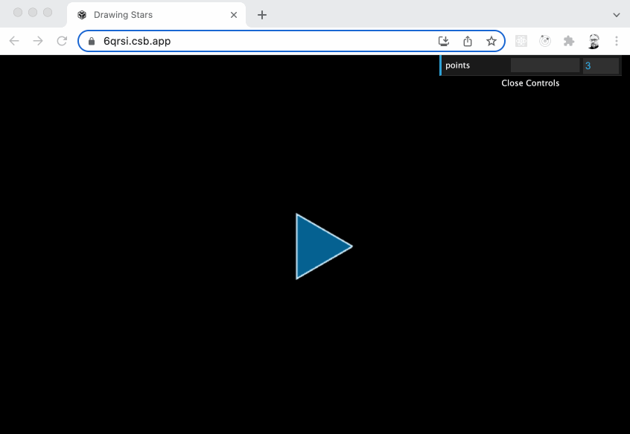Click the browser back arrow
Viewport: 630px width, 434px height.
pyautogui.click(x=14, y=41)
